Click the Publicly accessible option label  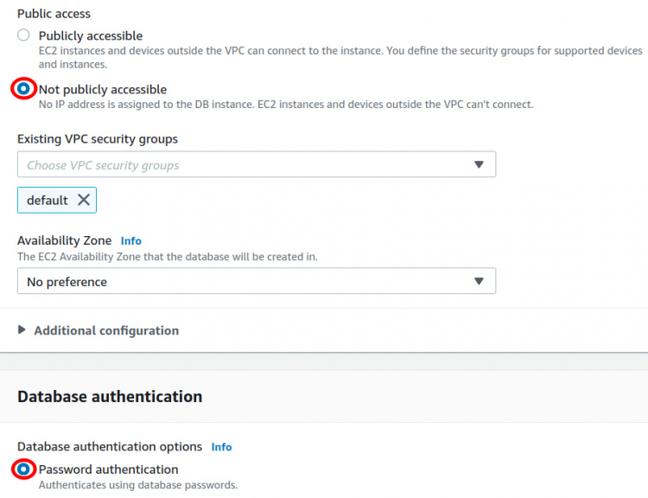(x=91, y=35)
